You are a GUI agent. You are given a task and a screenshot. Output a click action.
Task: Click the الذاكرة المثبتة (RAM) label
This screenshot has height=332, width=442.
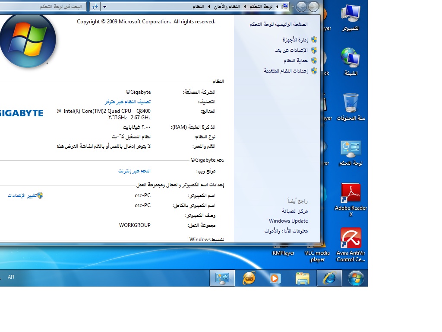click(x=193, y=128)
